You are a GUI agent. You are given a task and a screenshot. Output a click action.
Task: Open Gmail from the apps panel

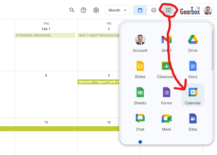[x=166, y=43]
